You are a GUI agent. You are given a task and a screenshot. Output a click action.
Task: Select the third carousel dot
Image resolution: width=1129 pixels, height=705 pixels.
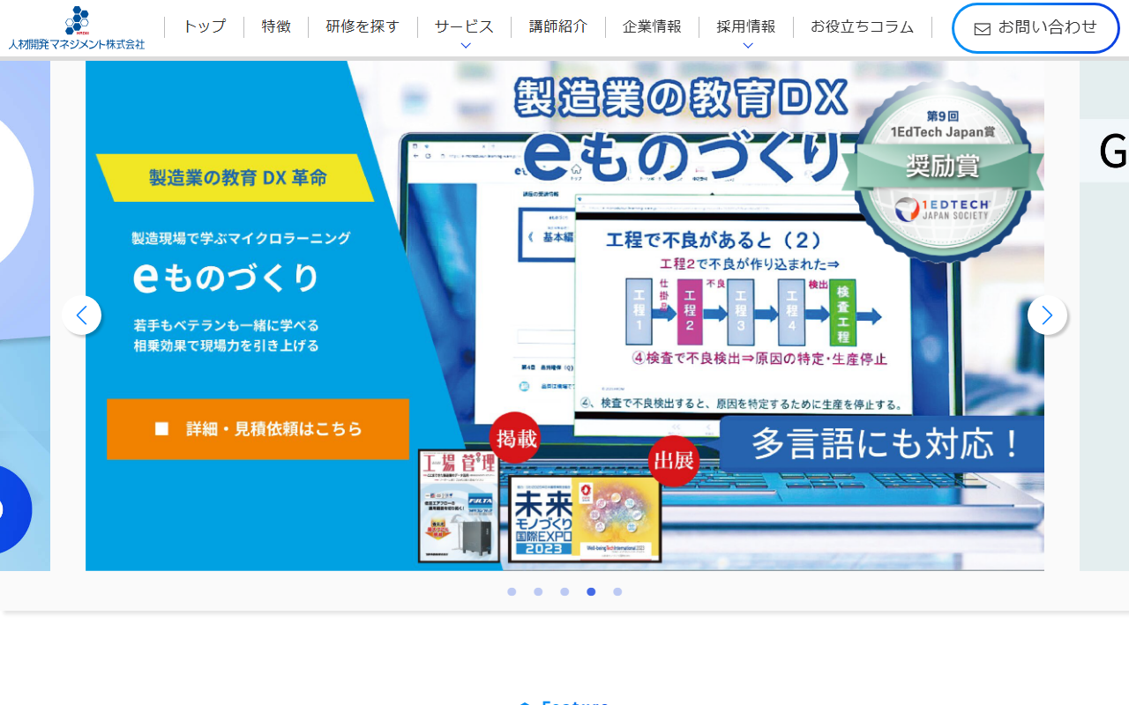[564, 592]
